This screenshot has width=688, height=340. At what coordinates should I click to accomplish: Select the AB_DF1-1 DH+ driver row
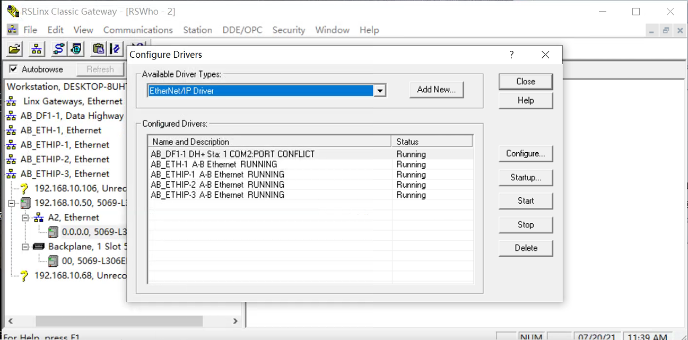(x=311, y=154)
